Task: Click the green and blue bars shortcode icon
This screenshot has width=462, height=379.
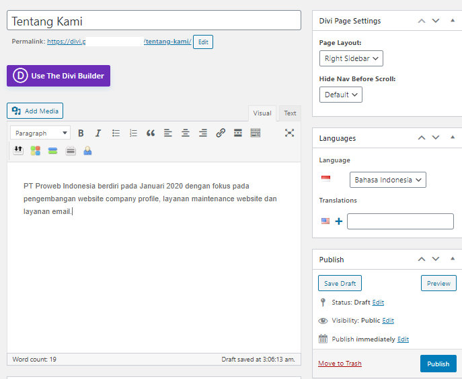Action: pos(52,151)
